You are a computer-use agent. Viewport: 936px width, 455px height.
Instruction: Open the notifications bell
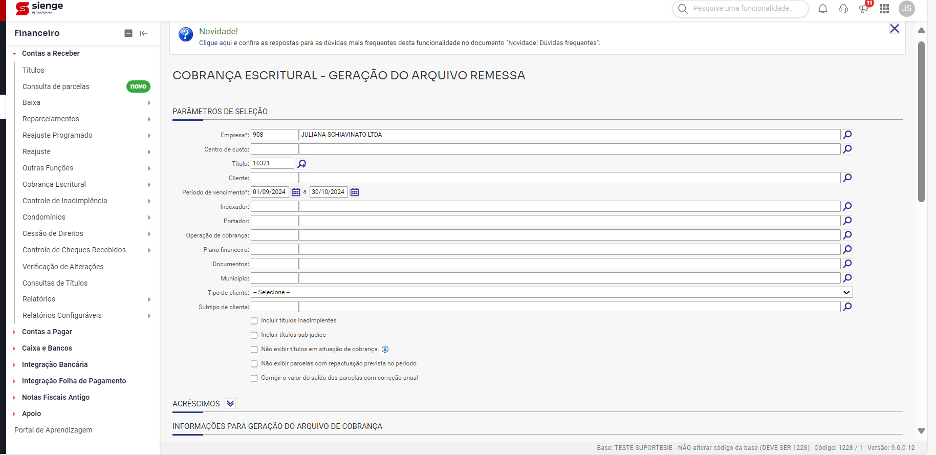coord(823,9)
